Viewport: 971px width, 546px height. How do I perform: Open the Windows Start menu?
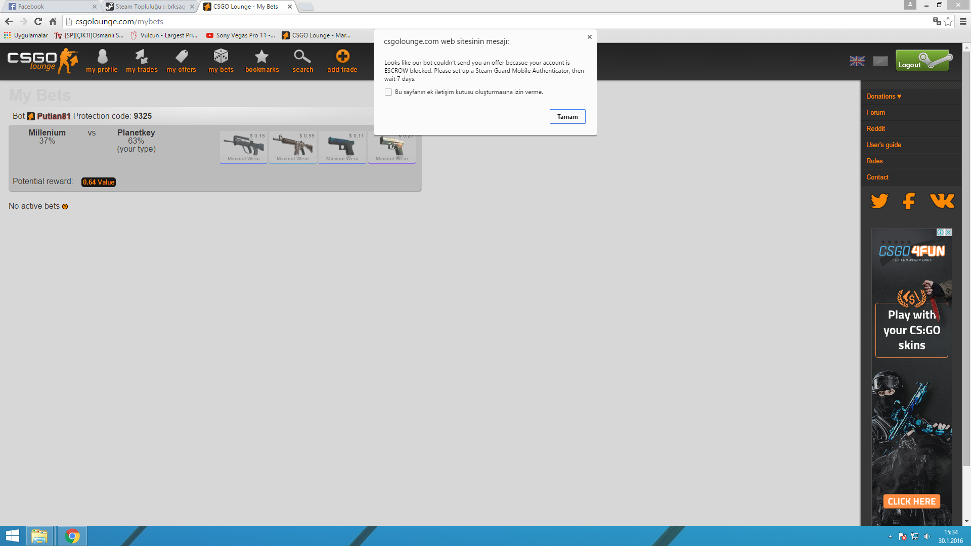(x=12, y=536)
